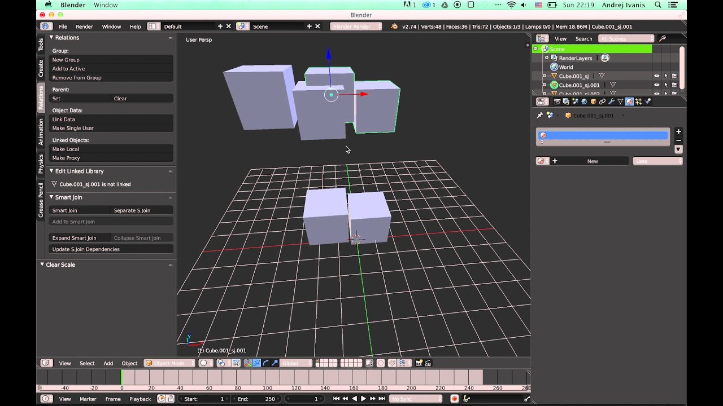Screen dimensions: 723x406
Task: Click the outliner filter search magnifier icon
Action: click(663, 38)
